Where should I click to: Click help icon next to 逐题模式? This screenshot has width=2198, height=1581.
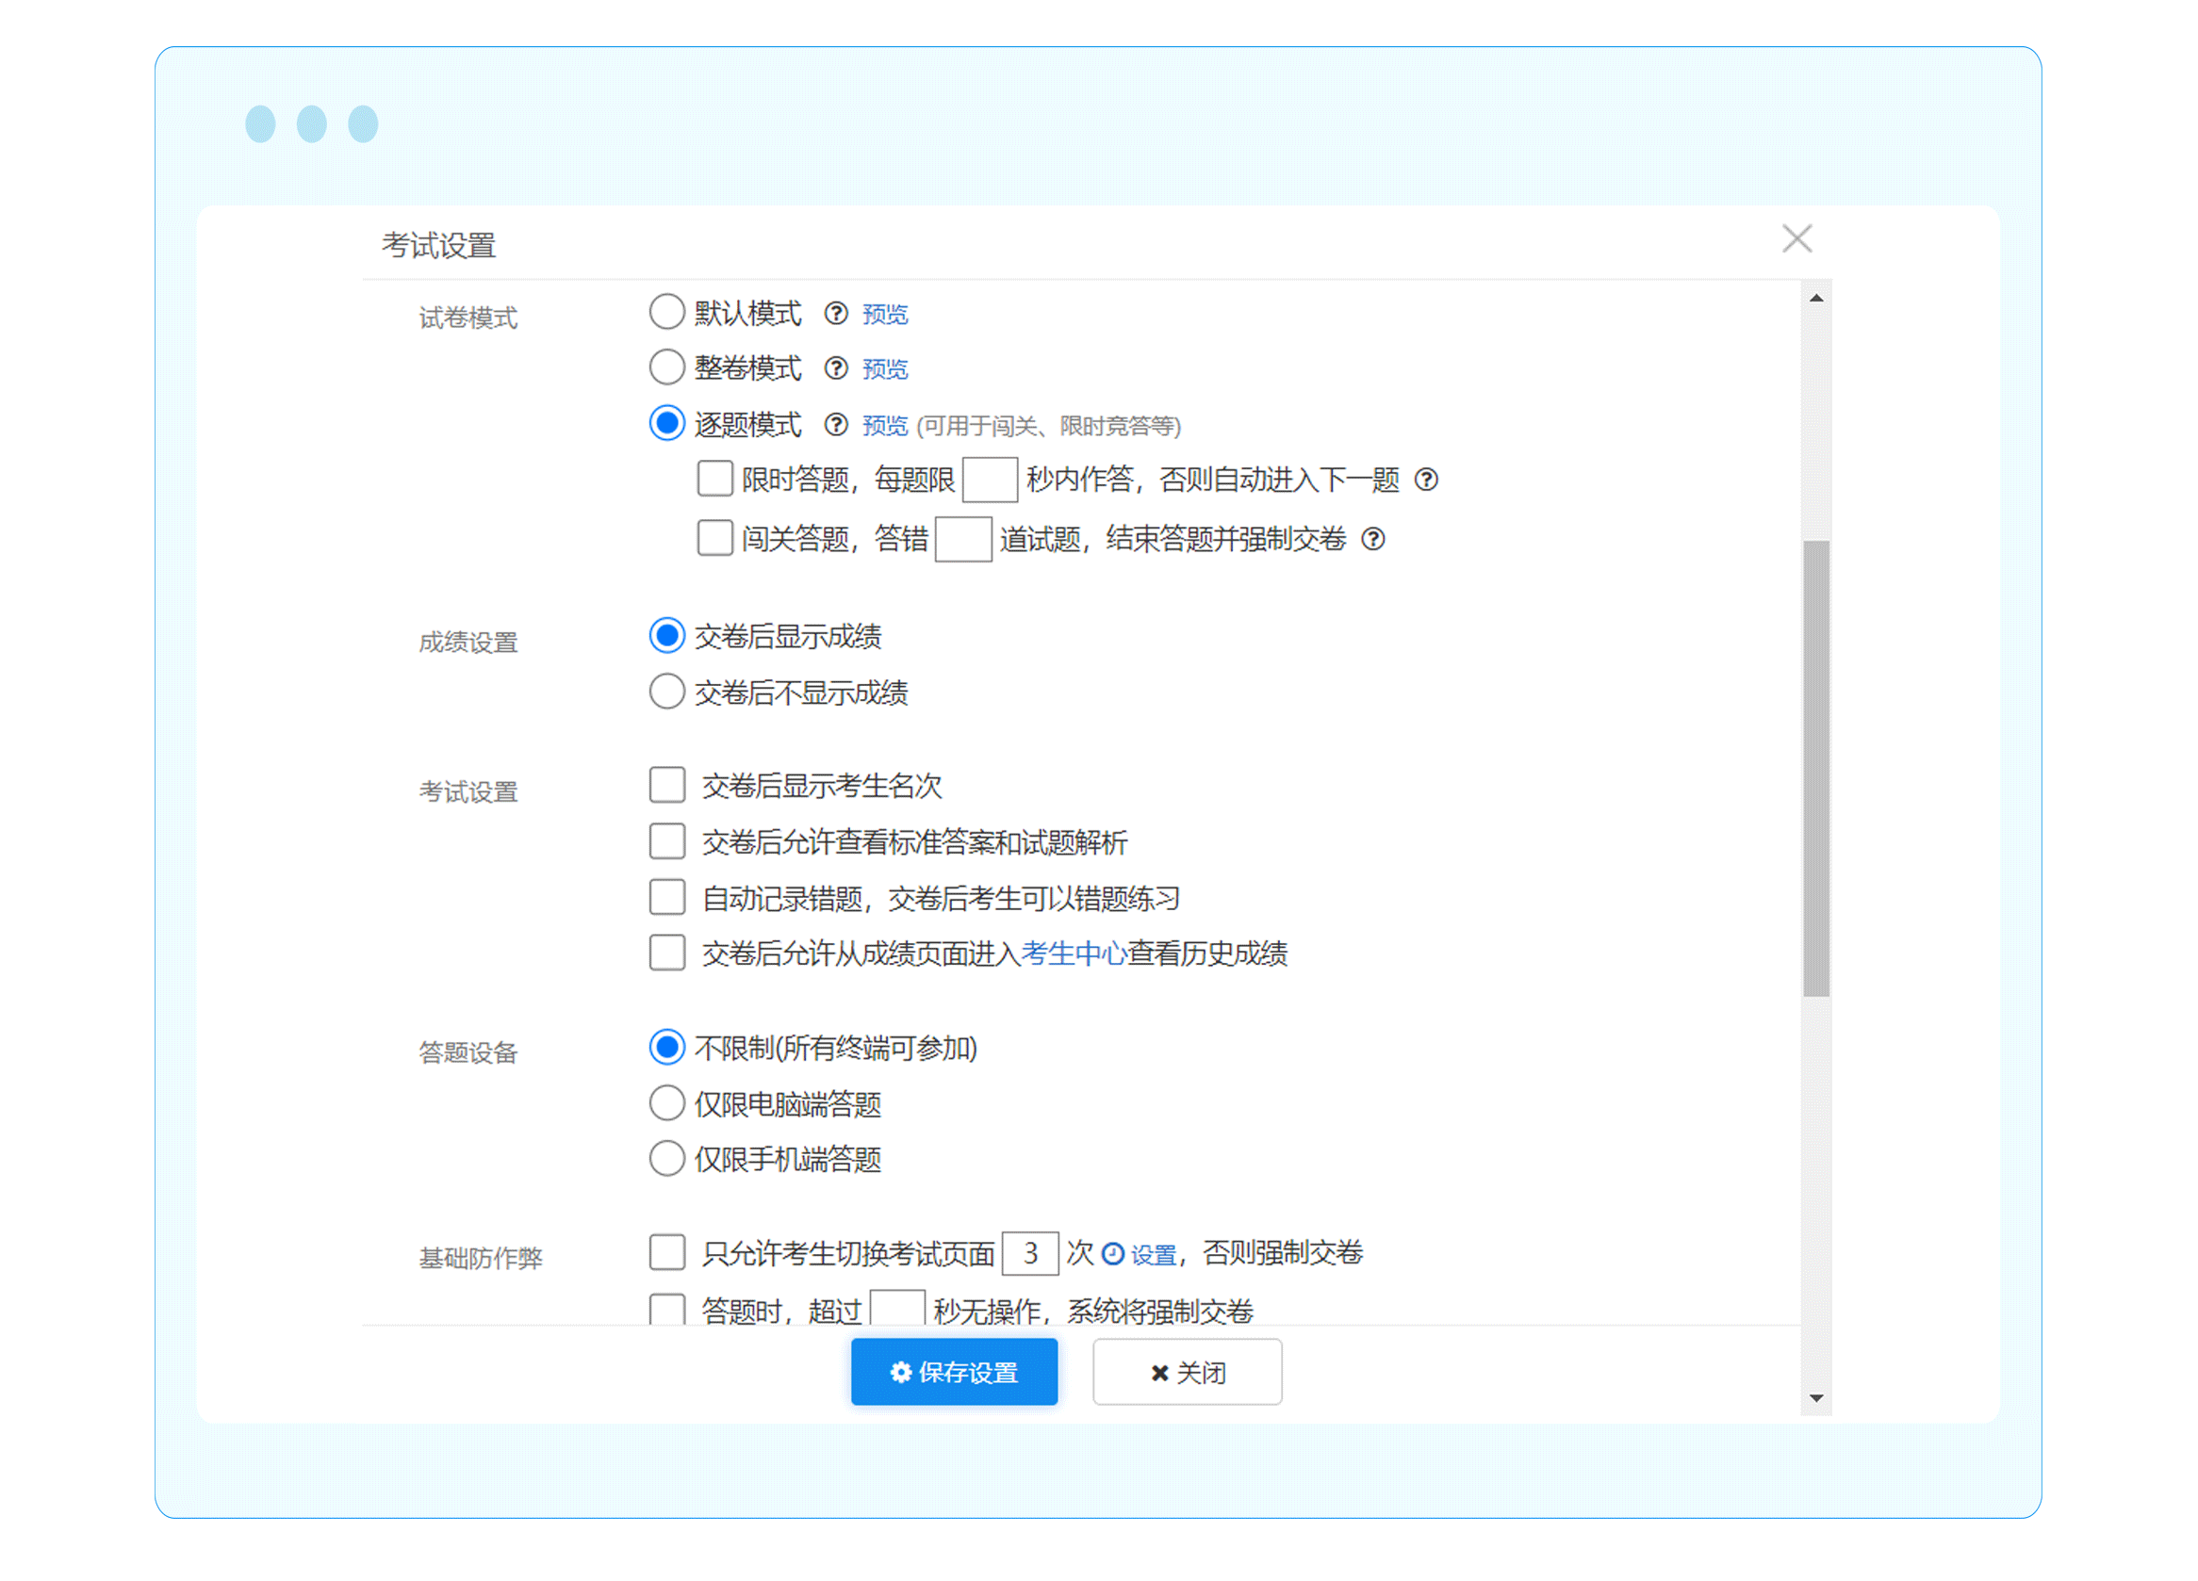pyautogui.click(x=835, y=425)
